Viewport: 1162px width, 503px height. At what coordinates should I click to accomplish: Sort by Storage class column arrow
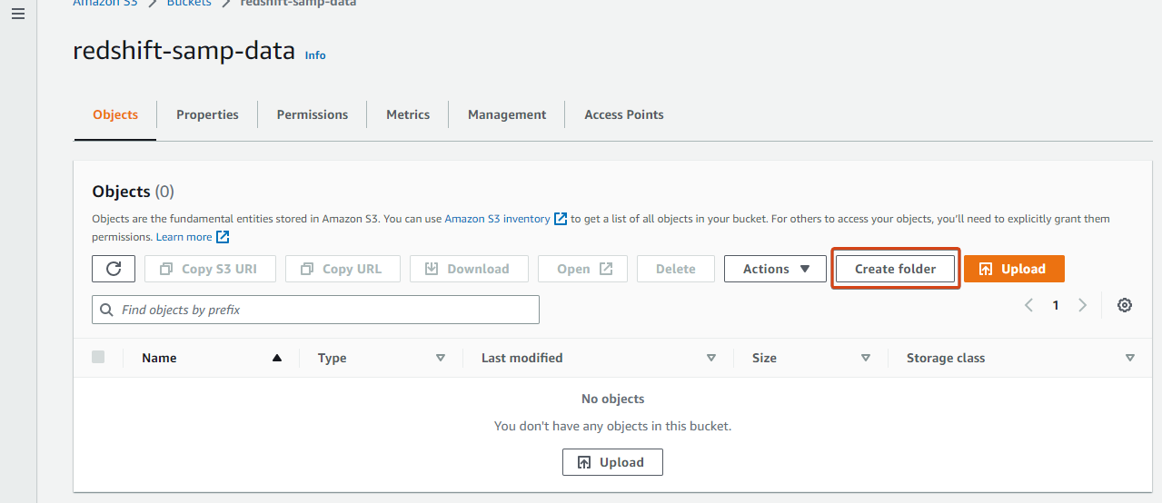1130,358
